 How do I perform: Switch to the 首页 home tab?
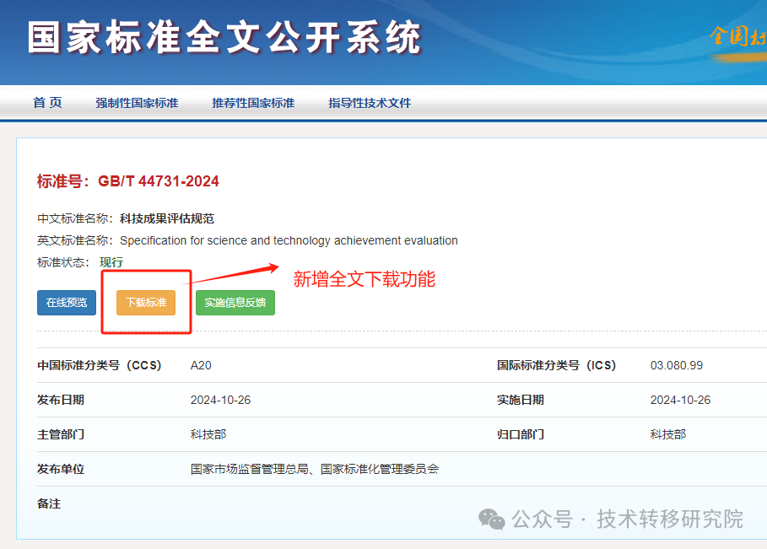[x=46, y=102]
